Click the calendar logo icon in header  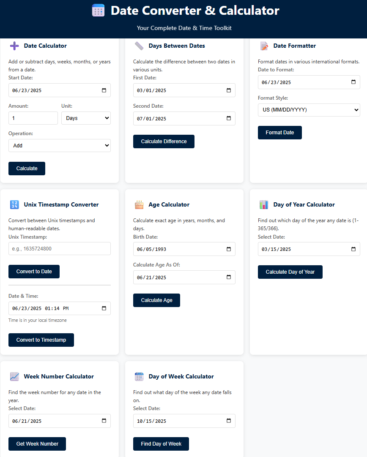coord(98,11)
